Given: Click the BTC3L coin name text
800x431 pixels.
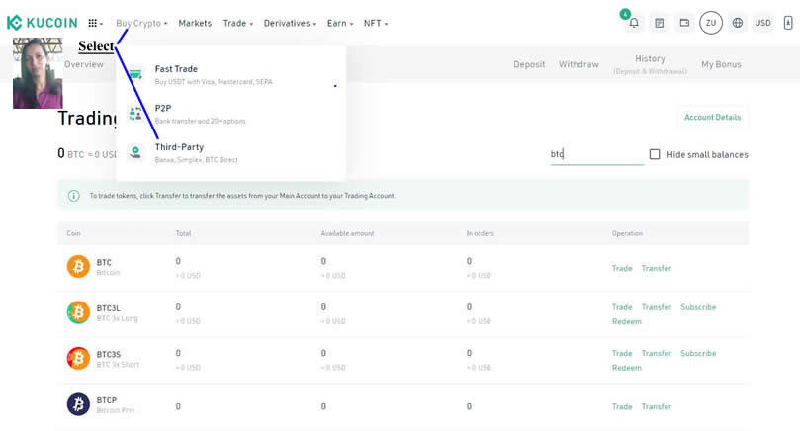Looking at the screenshot, I should tap(108, 308).
